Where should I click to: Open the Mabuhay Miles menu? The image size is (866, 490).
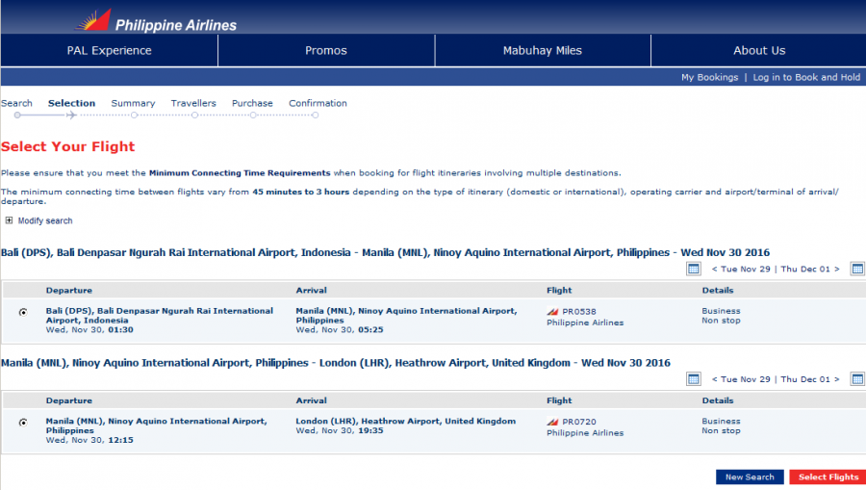pyautogui.click(x=542, y=50)
